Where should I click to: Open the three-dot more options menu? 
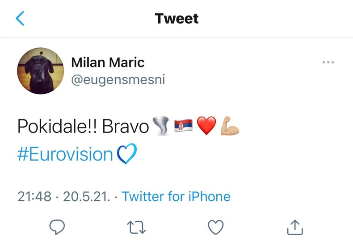[328, 62]
